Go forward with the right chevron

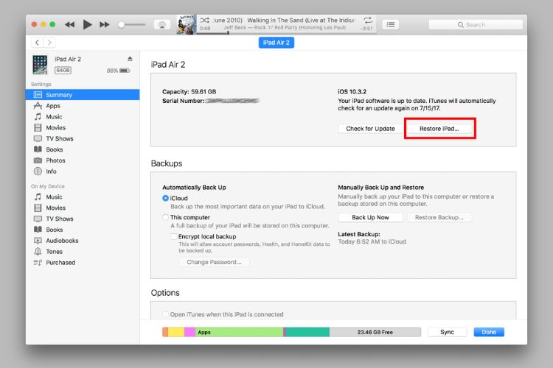pyautogui.click(x=49, y=43)
